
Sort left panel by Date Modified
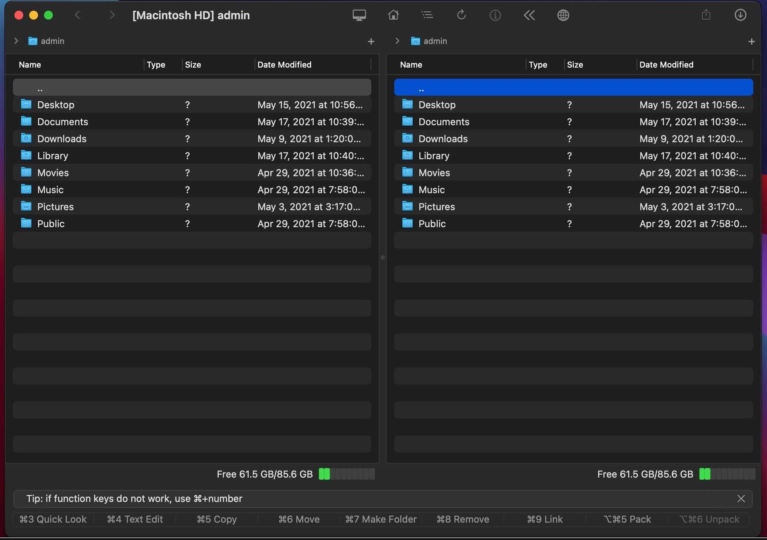[284, 65]
